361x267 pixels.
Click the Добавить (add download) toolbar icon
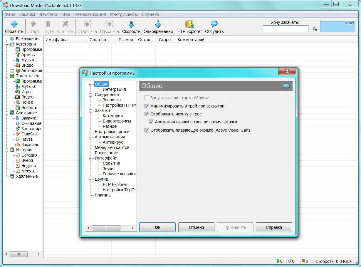(14, 24)
